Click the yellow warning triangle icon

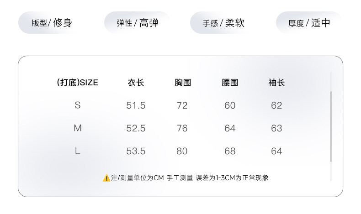coord(106,178)
